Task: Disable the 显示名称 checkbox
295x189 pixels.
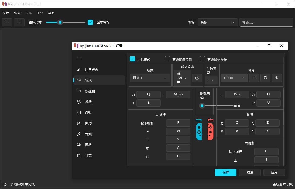Action: 90,22
